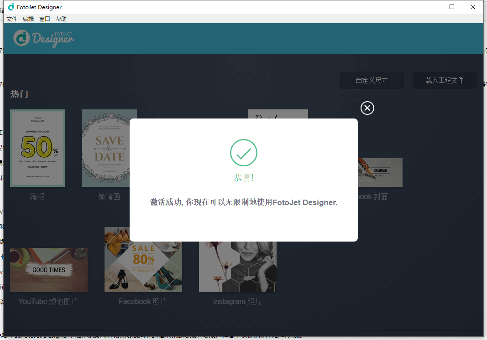Click the 热门 section heading
487x340 pixels.
(19, 94)
